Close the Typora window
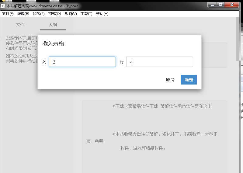This screenshot has height=173, width=243. [232, 5]
